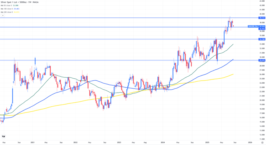266x145 pixels.
Task: Click the 41.000 price axis label
Action: pyautogui.click(x=262, y=10)
